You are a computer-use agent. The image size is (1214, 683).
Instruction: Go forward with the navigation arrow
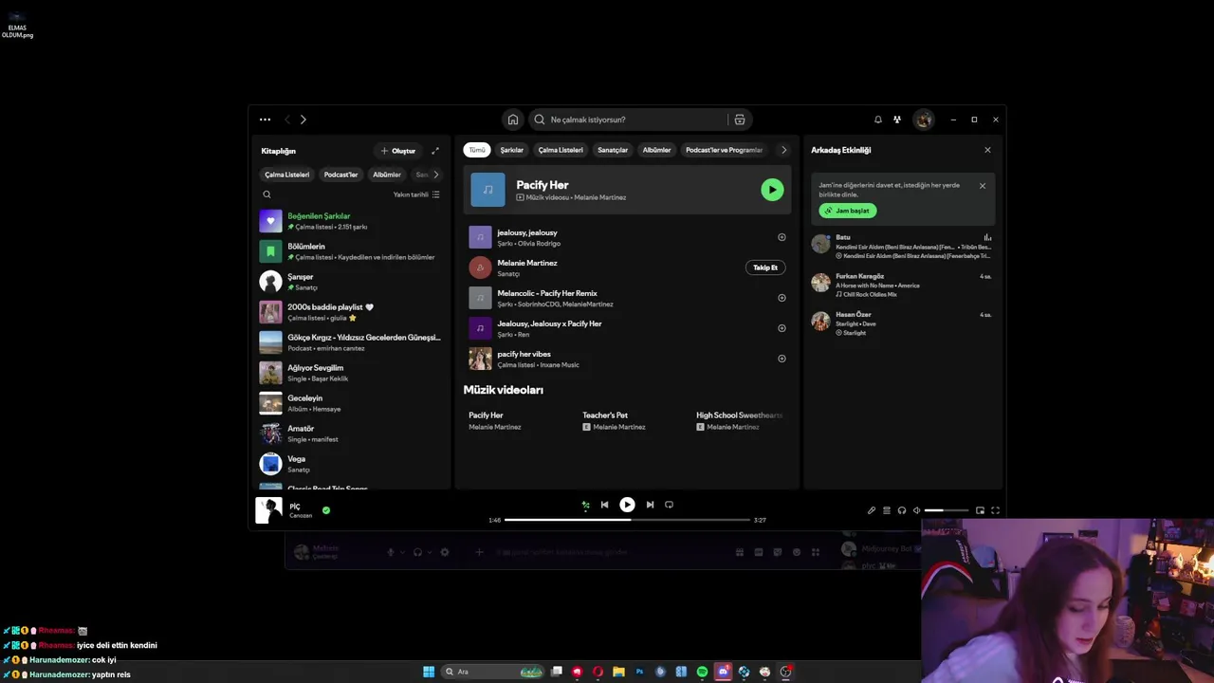[x=303, y=120]
